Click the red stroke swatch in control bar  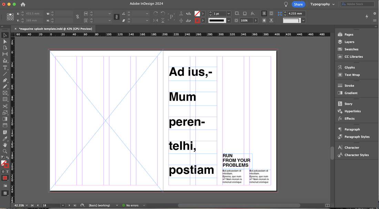(x=197, y=21)
